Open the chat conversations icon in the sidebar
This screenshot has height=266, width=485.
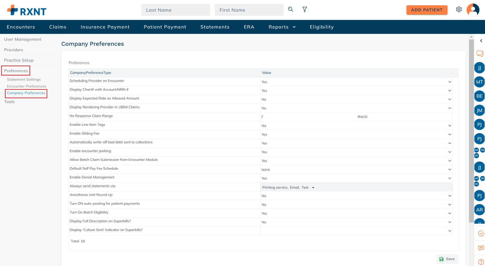tap(480, 54)
